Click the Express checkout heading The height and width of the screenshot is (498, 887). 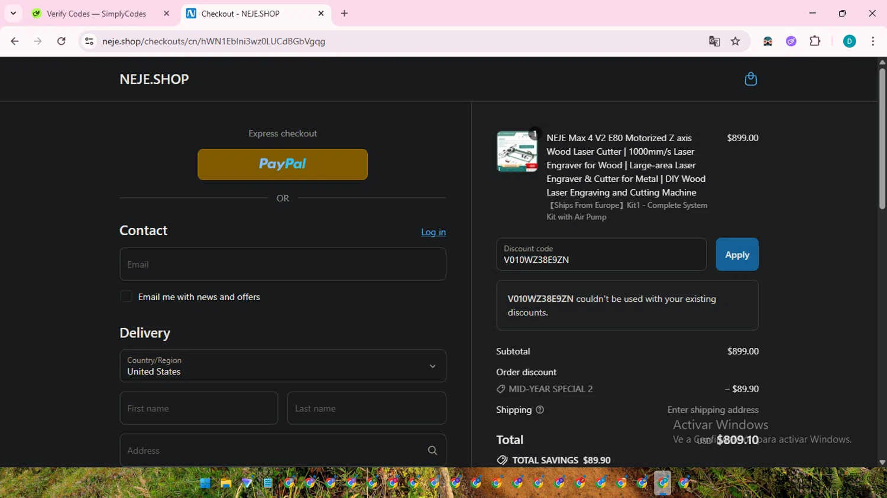(x=283, y=134)
